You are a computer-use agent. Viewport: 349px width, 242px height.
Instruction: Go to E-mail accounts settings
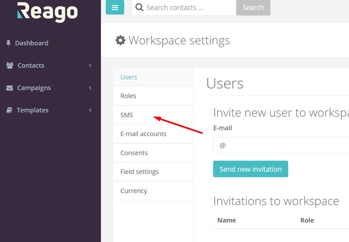click(153, 134)
